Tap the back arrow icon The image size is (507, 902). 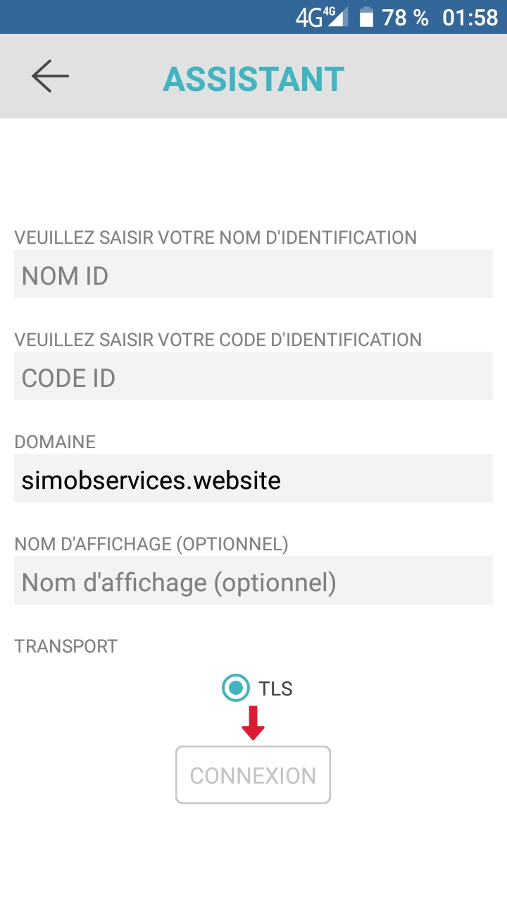(x=50, y=76)
